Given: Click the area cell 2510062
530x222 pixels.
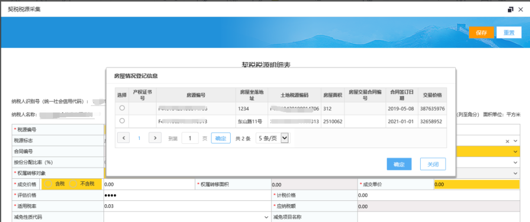Looking at the screenshot, I should point(333,121).
